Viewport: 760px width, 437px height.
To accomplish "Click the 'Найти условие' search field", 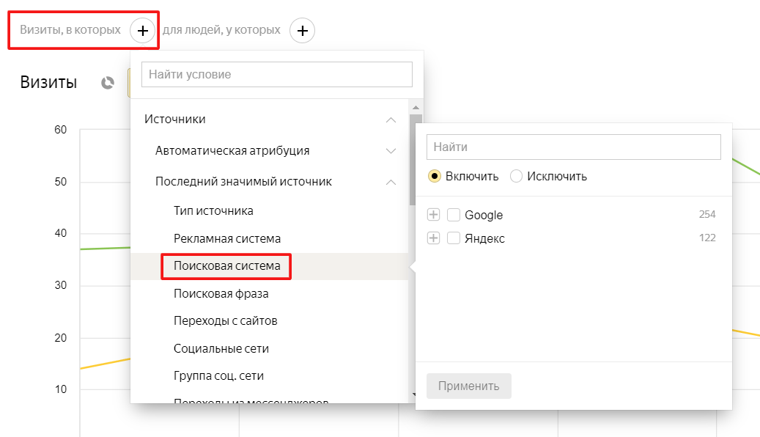I will pyautogui.click(x=277, y=74).
